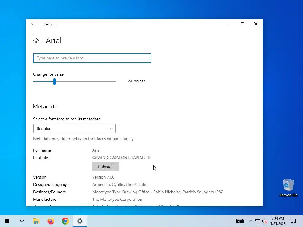Click the Show desktop sliver at taskbar end
Viewport: 303px width, 227px height.
coord(302,221)
